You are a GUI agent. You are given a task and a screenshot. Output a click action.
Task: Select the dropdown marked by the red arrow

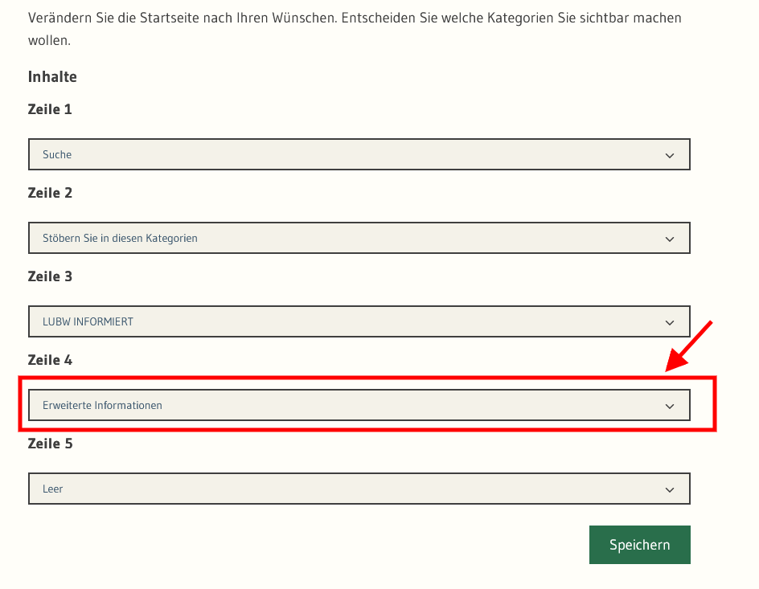click(x=359, y=405)
